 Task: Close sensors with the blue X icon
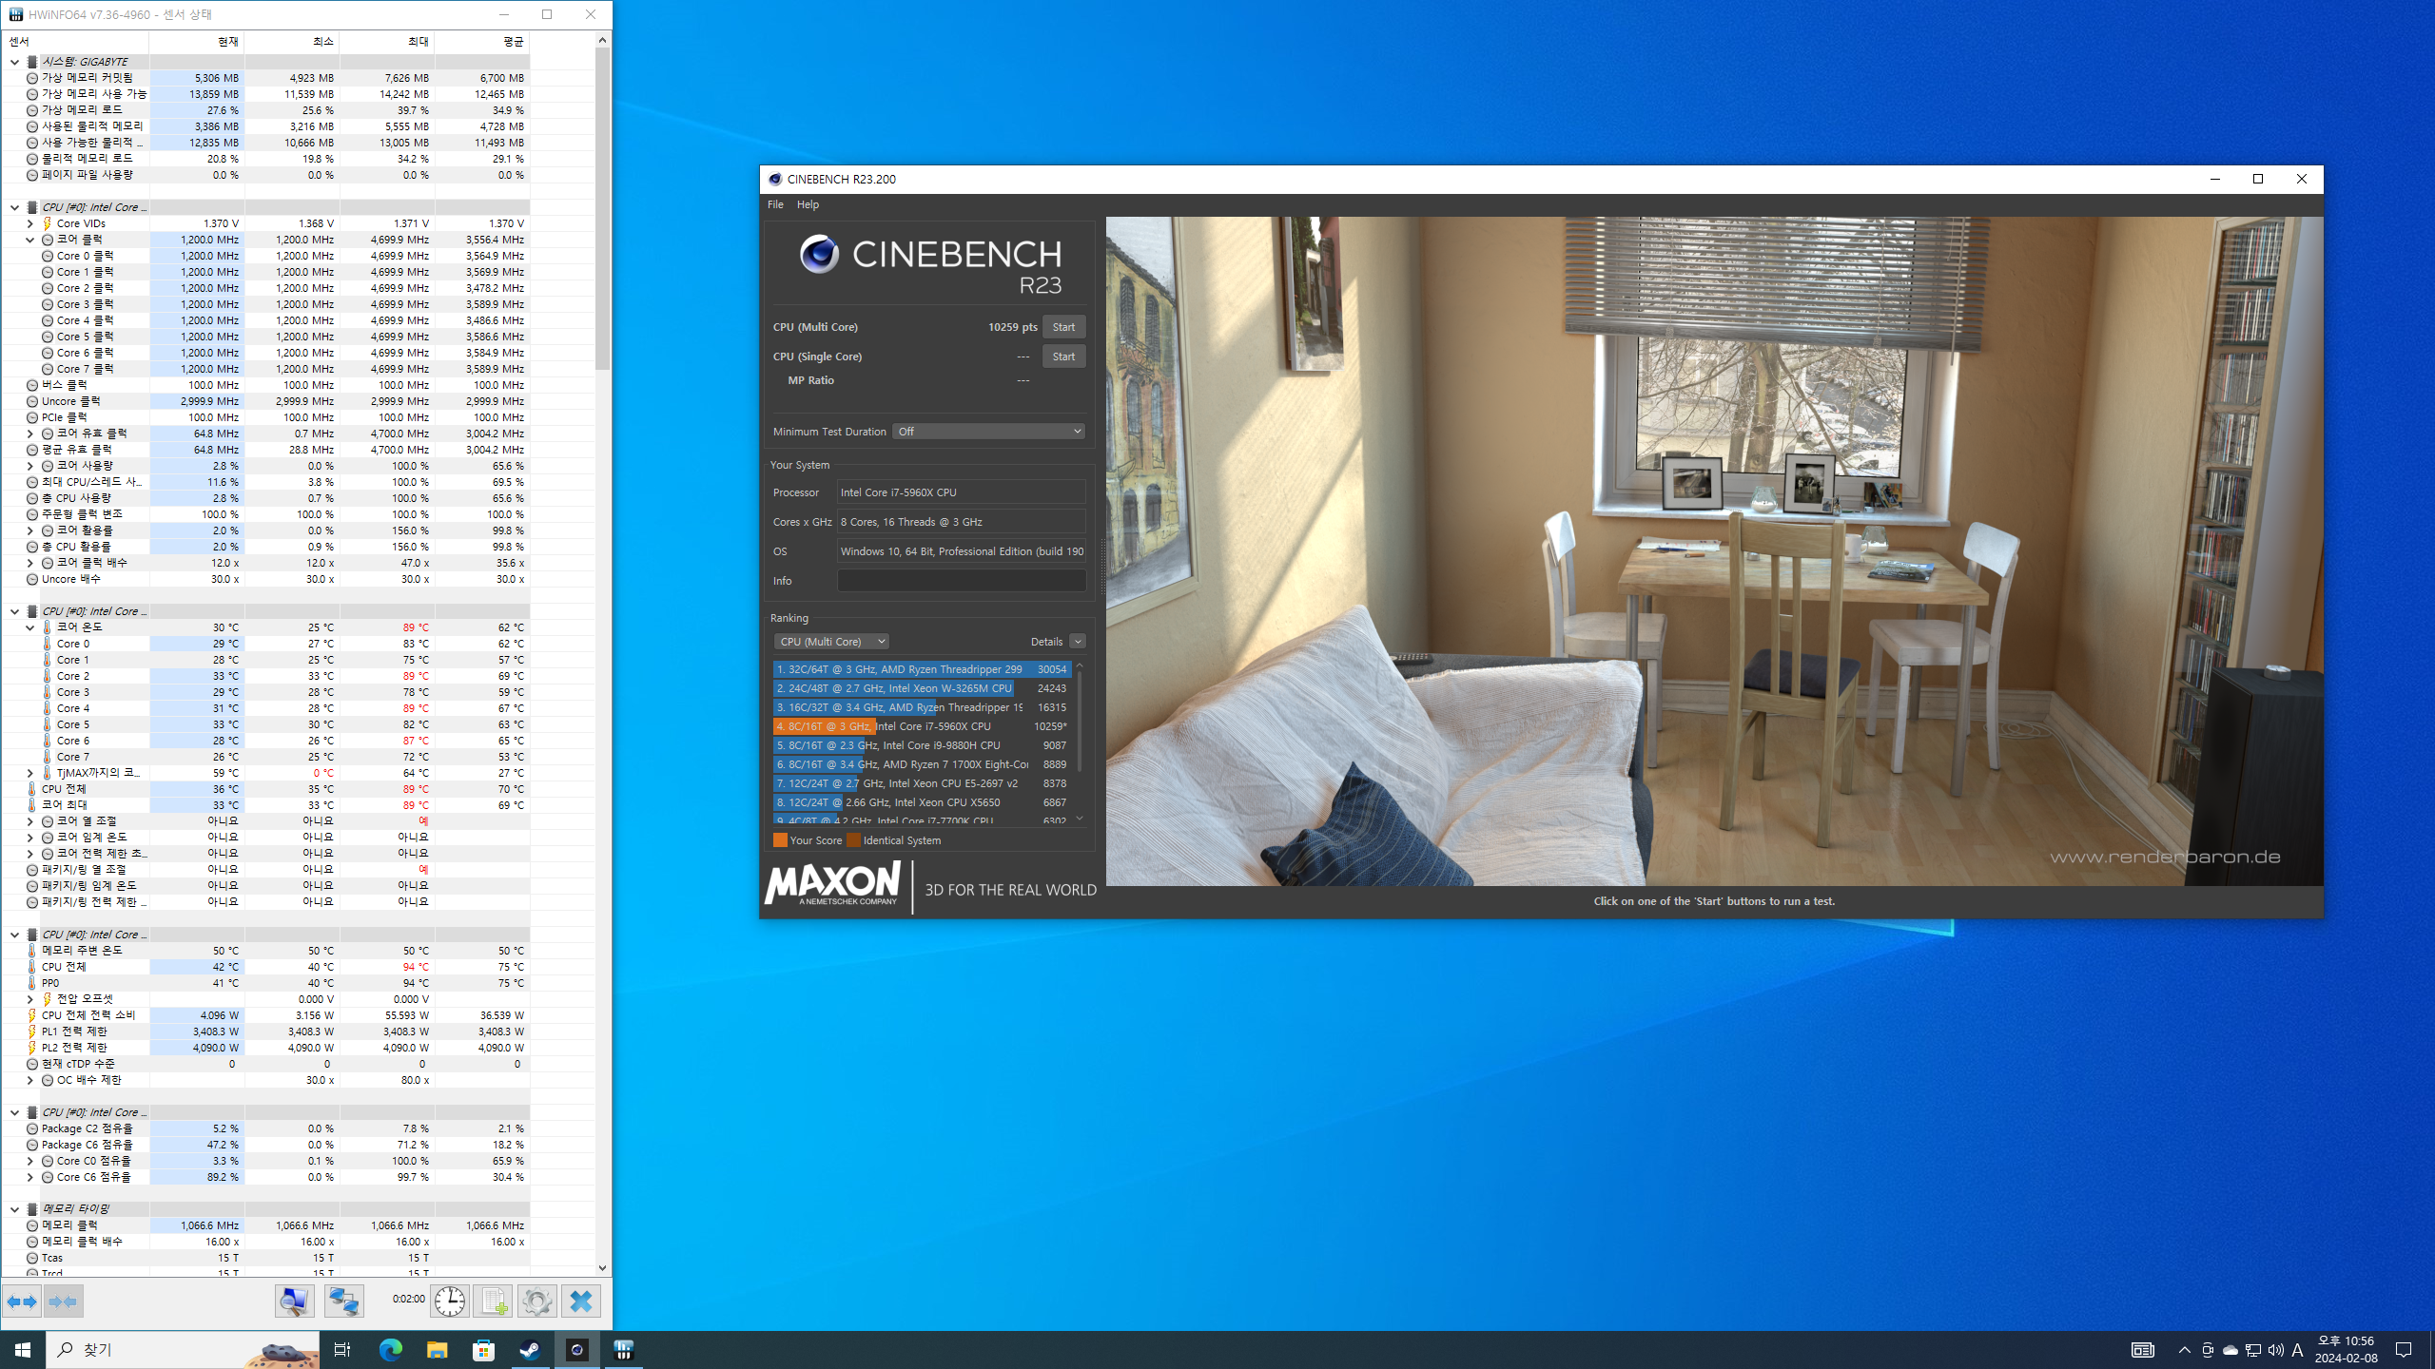click(581, 1302)
